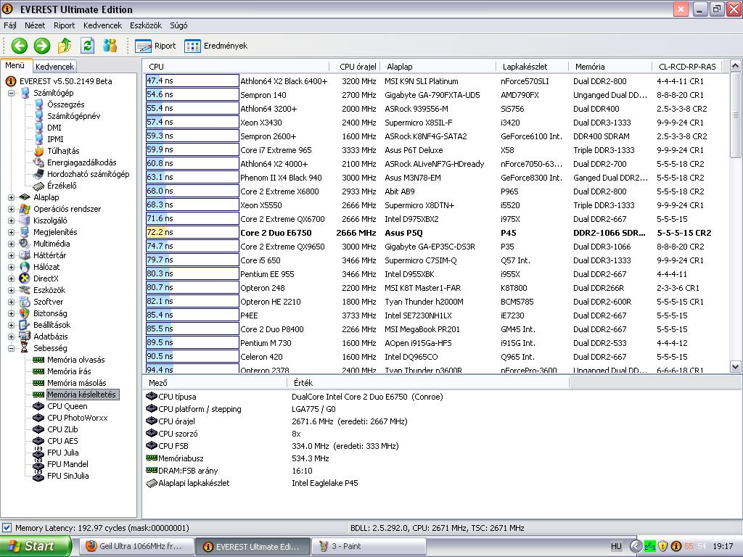Collapse the Sebesség tree node
The height and width of the screenshot is (557, 743).
11,348
